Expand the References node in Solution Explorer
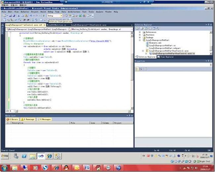This screenshot has height=172, width=215. click(140, 32)
